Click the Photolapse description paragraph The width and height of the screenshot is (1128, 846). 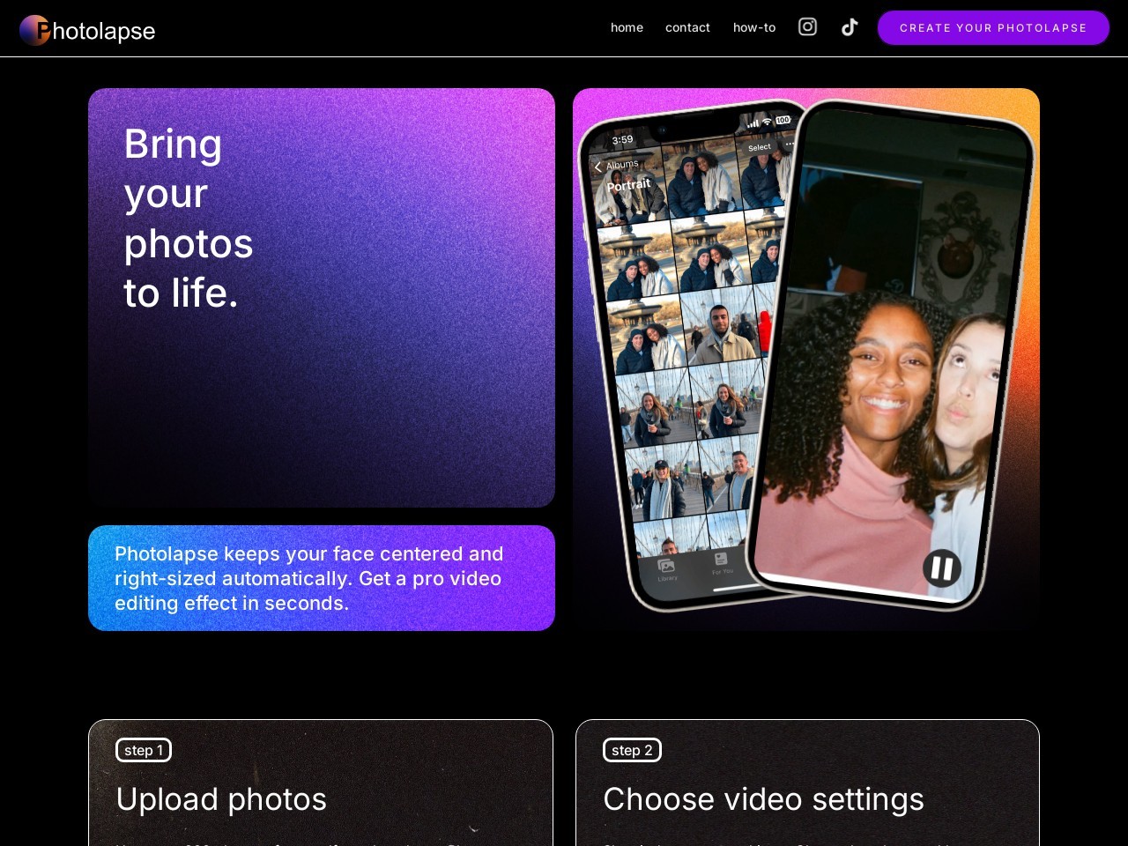309,578
